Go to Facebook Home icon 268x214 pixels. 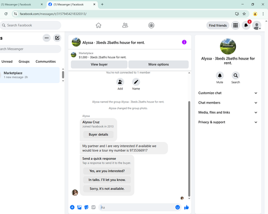click(x=99, y=25)
